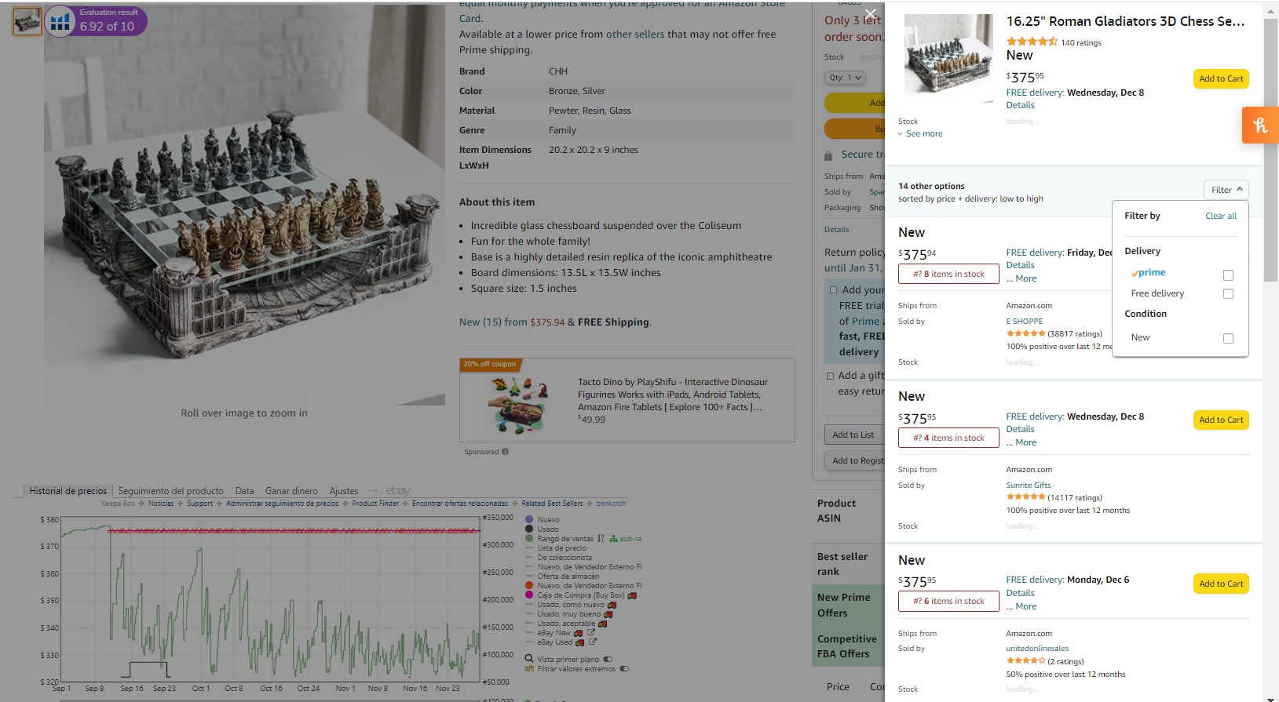Image resolution: width=1279 pixels, height=702 pixels.
Task: Click truck icon beside Usado, aceptable
Action: (602, 624)
